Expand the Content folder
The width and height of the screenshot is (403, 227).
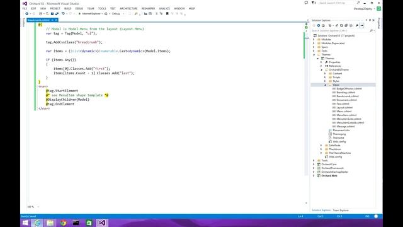tap(325, 74)
